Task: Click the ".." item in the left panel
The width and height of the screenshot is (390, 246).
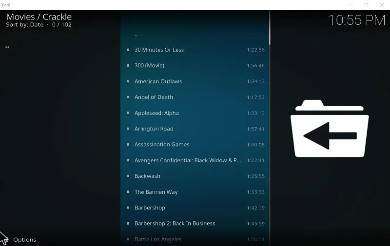Action: tap(7, 47)
